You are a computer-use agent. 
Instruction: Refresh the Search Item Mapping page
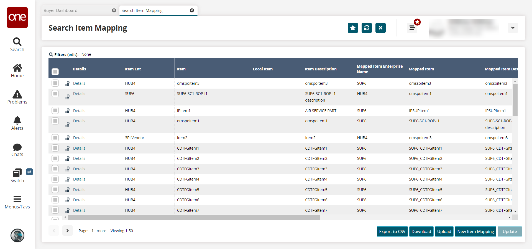(367, 28)
